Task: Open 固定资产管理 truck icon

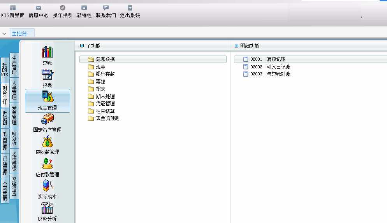Action: 47,119
